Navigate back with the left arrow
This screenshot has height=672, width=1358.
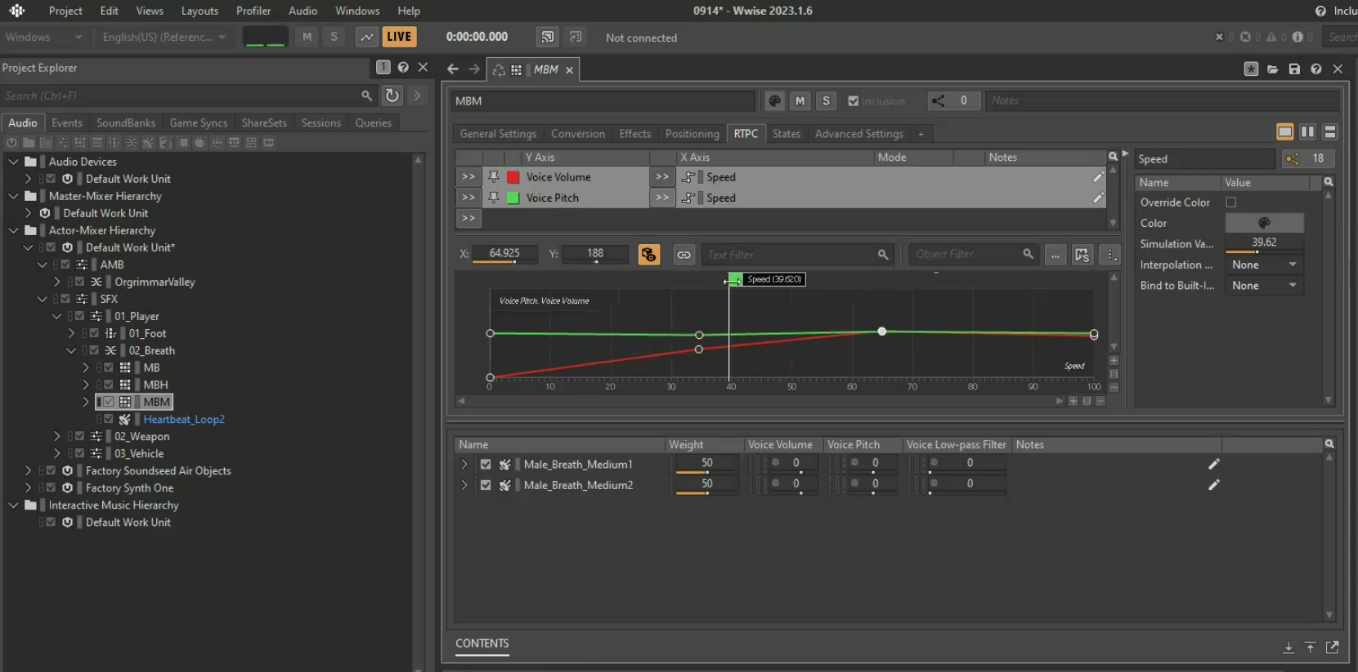point(452,69)
